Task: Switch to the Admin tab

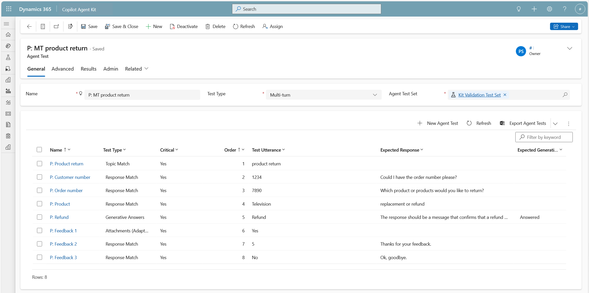Action: pyautogui.click(x=111, y=69)
